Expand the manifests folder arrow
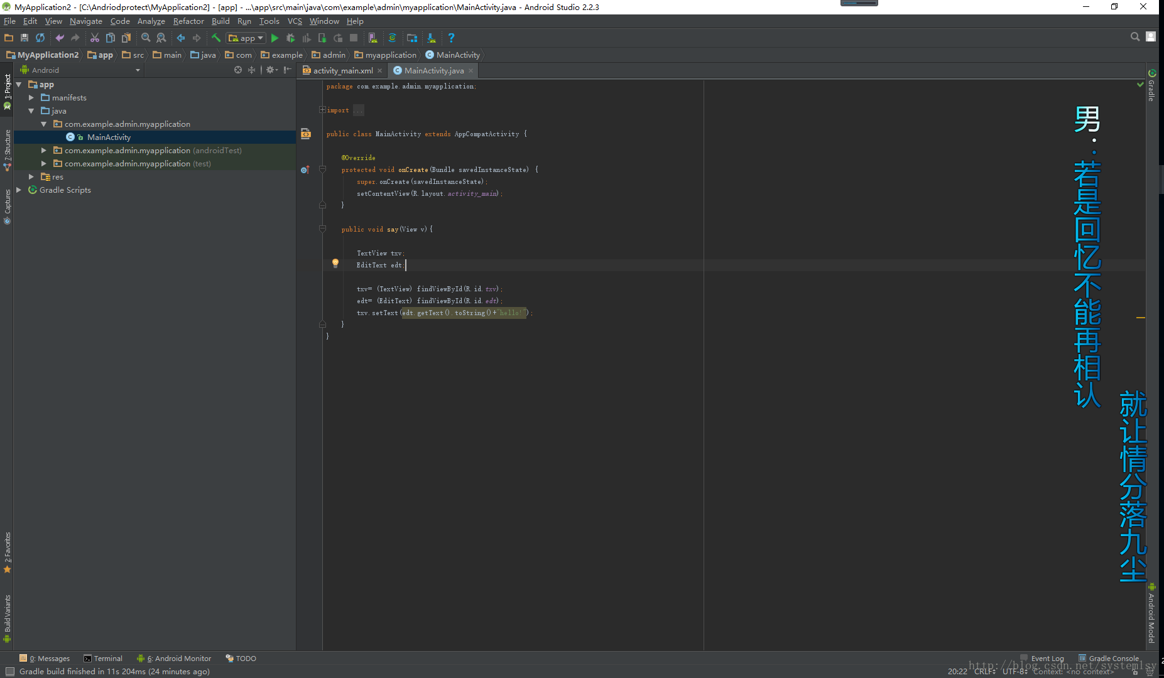Viewport: 1164px width, 678px height. 31,97
